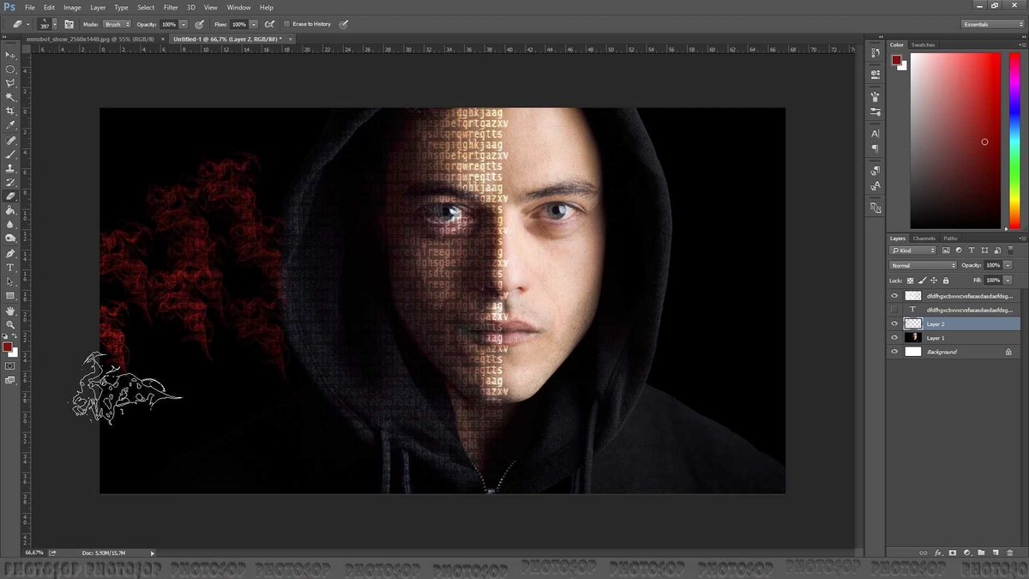This screenshot has width=1029, height=579.
Task: Open the Brush panel toggle icon
Action: pyautogui.click(x=69, y=24)
